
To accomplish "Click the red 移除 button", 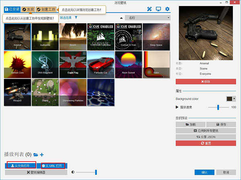I will pyautogui.click(x=206, y=81).
